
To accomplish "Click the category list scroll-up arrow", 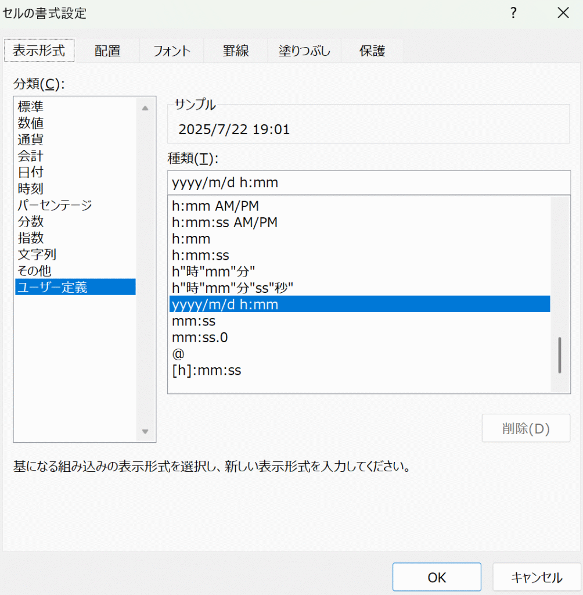I will [x=145, y=108].
